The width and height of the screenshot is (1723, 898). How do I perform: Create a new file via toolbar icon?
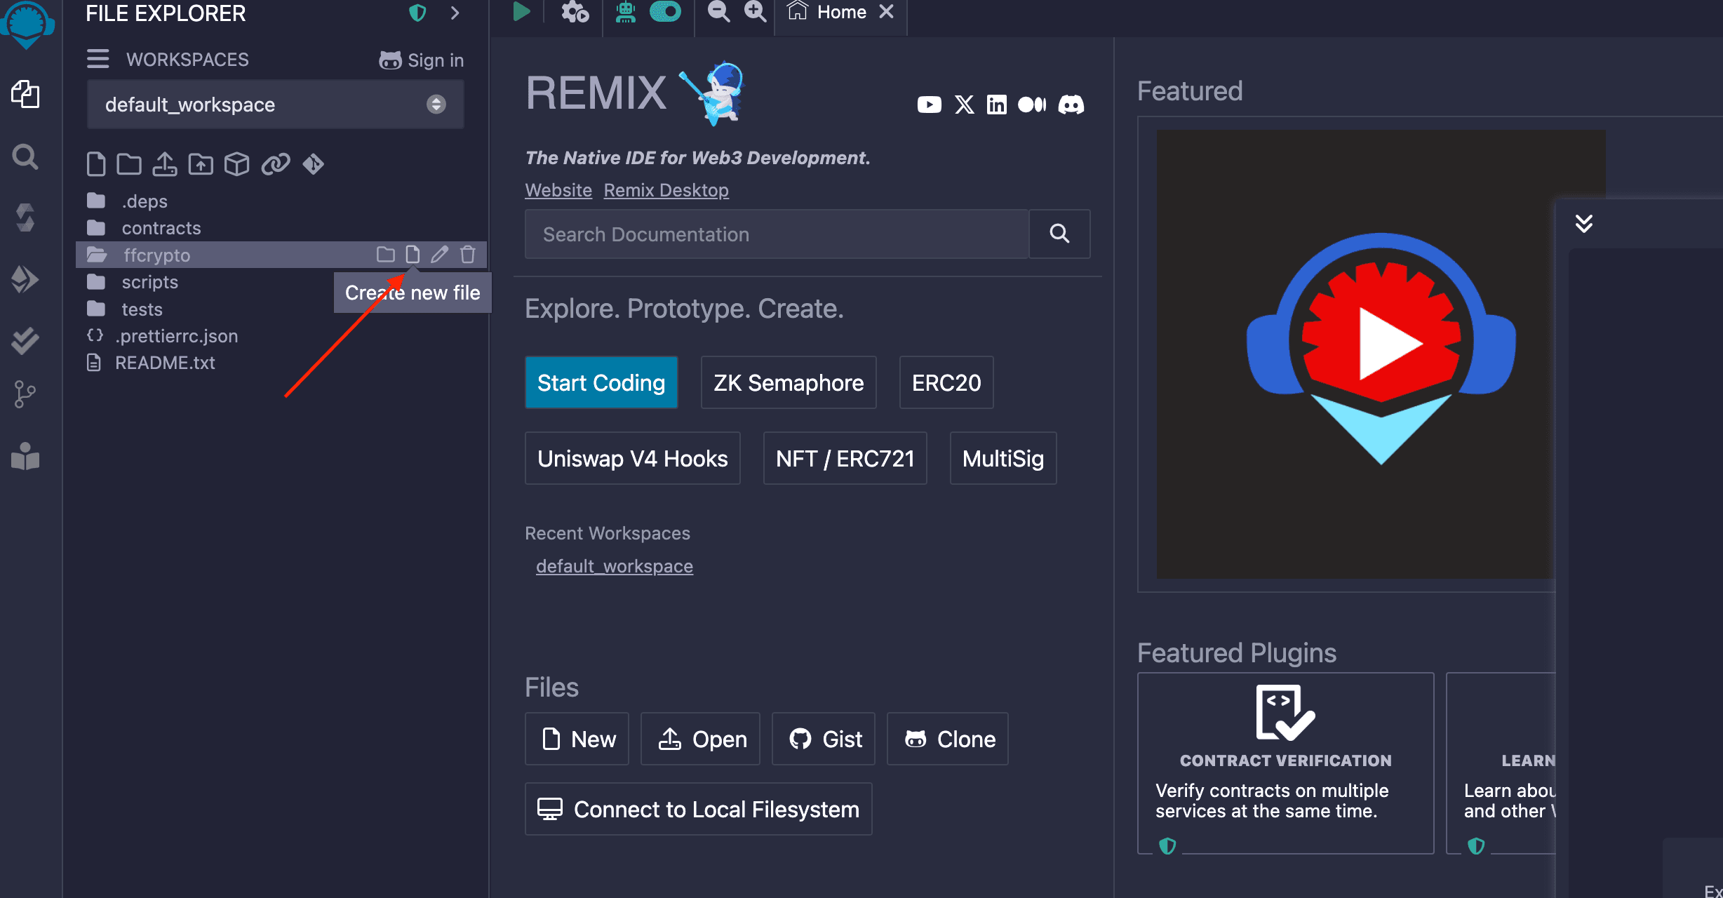point(96,164)
